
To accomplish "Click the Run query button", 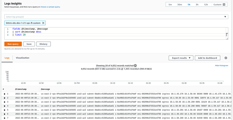I will tap(13, 44).
